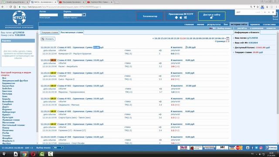
Task: Click the 'Пароль' input field
Action: 73,15
